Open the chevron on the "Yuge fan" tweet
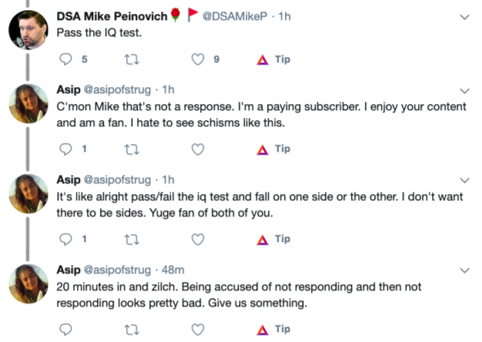 pyautogui.click(x=464, y=181)
